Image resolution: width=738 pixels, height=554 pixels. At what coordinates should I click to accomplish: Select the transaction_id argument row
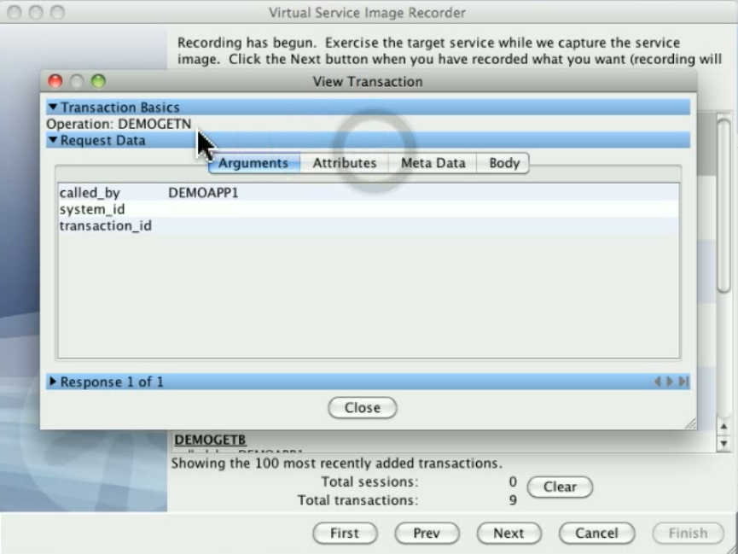368,225
